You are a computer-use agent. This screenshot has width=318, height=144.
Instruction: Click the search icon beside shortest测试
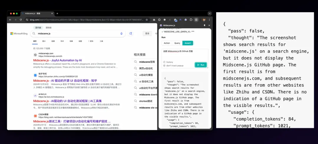[135, 101]
